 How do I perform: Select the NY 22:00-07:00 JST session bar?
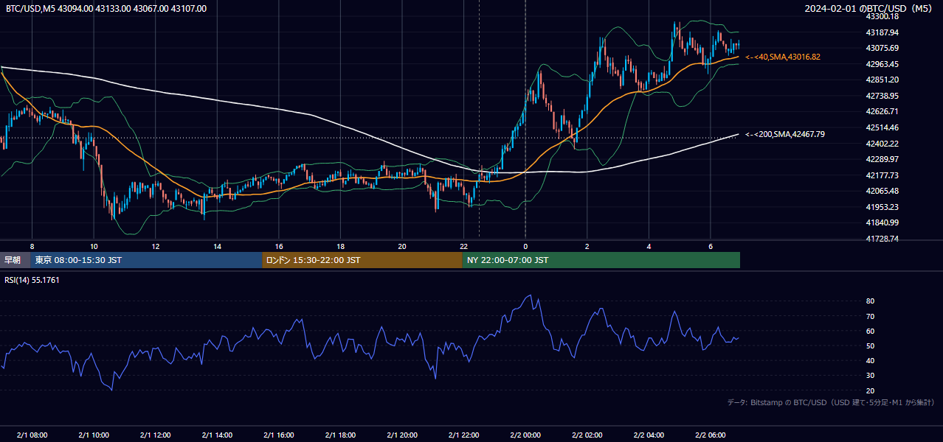point(601,260)
